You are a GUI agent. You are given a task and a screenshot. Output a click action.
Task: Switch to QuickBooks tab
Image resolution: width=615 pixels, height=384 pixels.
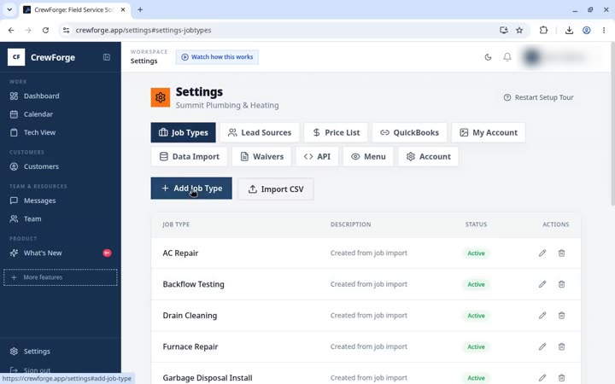point(409,132)
